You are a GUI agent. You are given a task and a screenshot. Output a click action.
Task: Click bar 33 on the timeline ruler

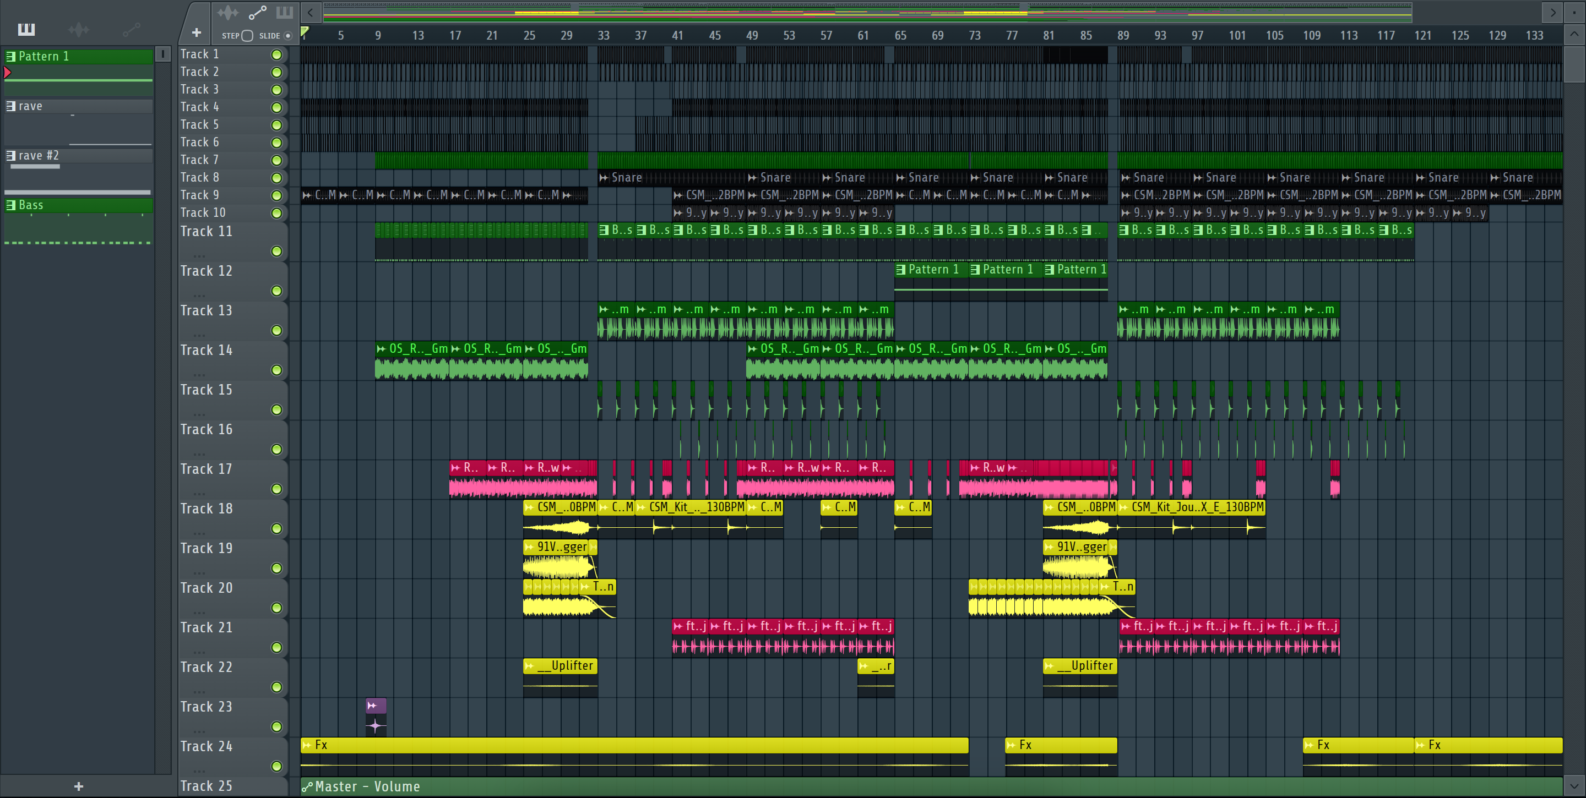[604, 36]
